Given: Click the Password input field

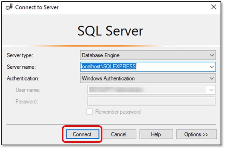Looking at the screenshot, I should (151, 101).
